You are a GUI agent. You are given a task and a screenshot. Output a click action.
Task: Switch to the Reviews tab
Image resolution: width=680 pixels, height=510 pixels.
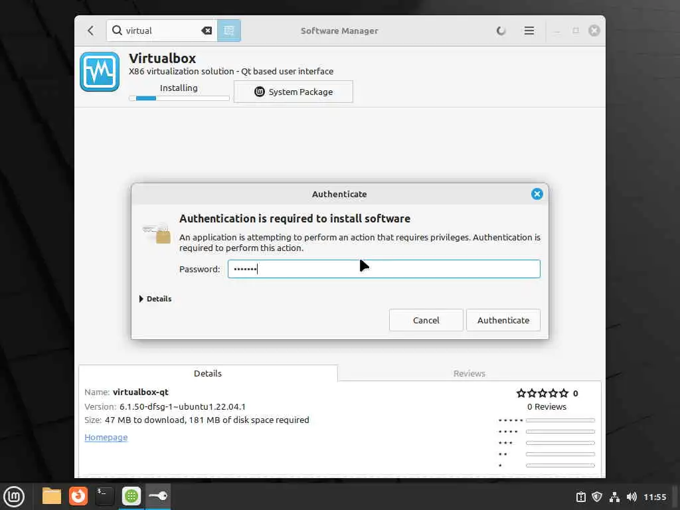tap(469, 373)
